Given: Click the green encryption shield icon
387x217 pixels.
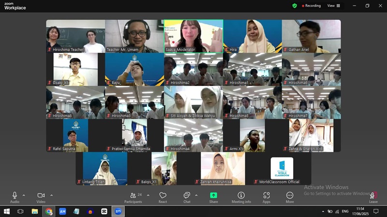Looking at the screenshot, I should (x=295, y=6).
